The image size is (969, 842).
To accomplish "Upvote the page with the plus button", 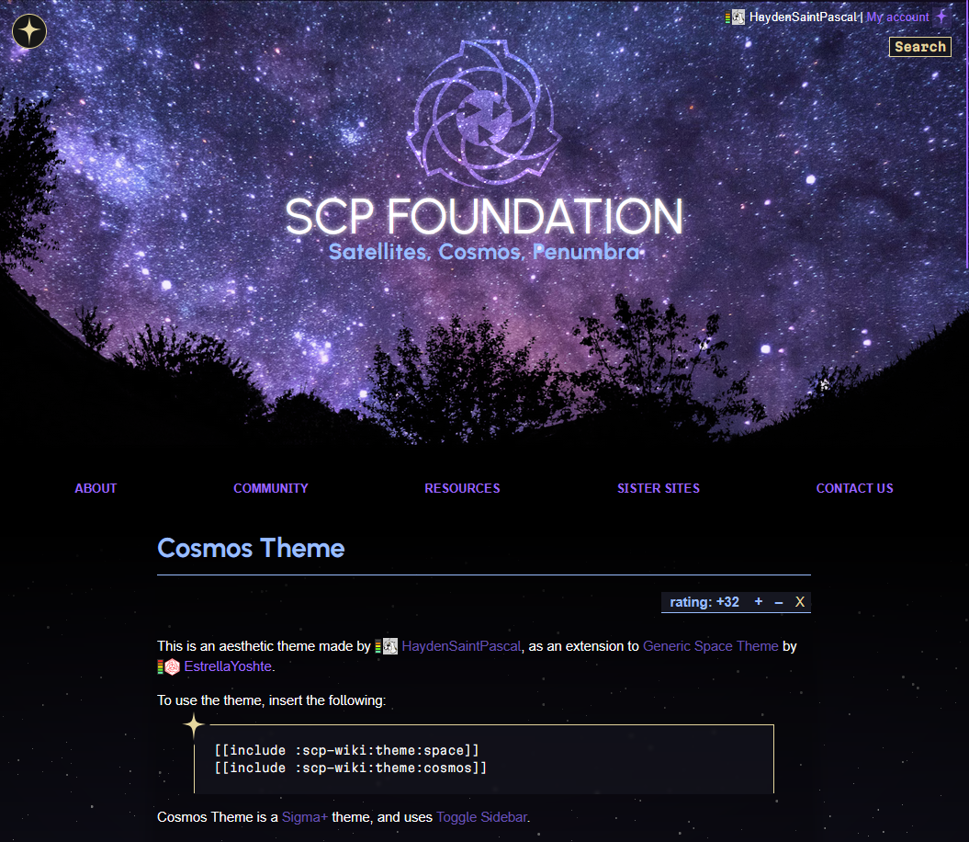I will point(759,602).
